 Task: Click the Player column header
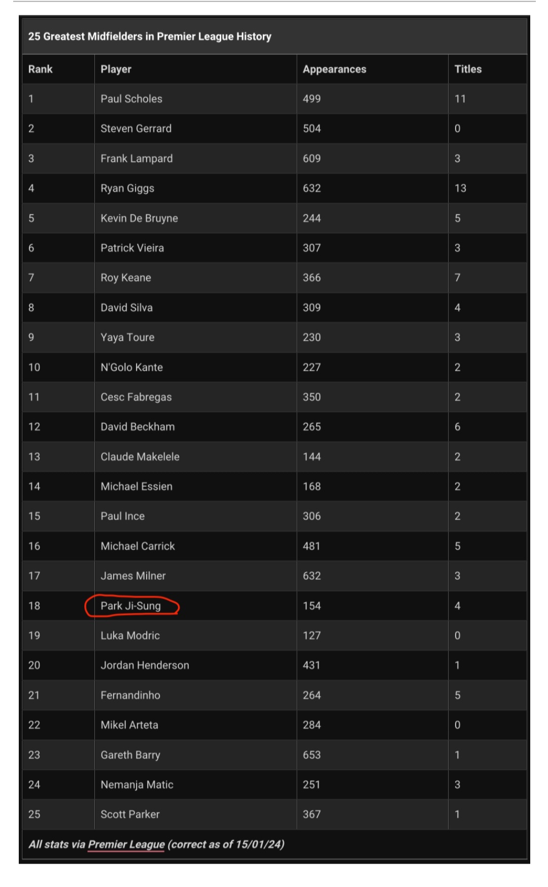pyautogui.click(x=116, y=69)
